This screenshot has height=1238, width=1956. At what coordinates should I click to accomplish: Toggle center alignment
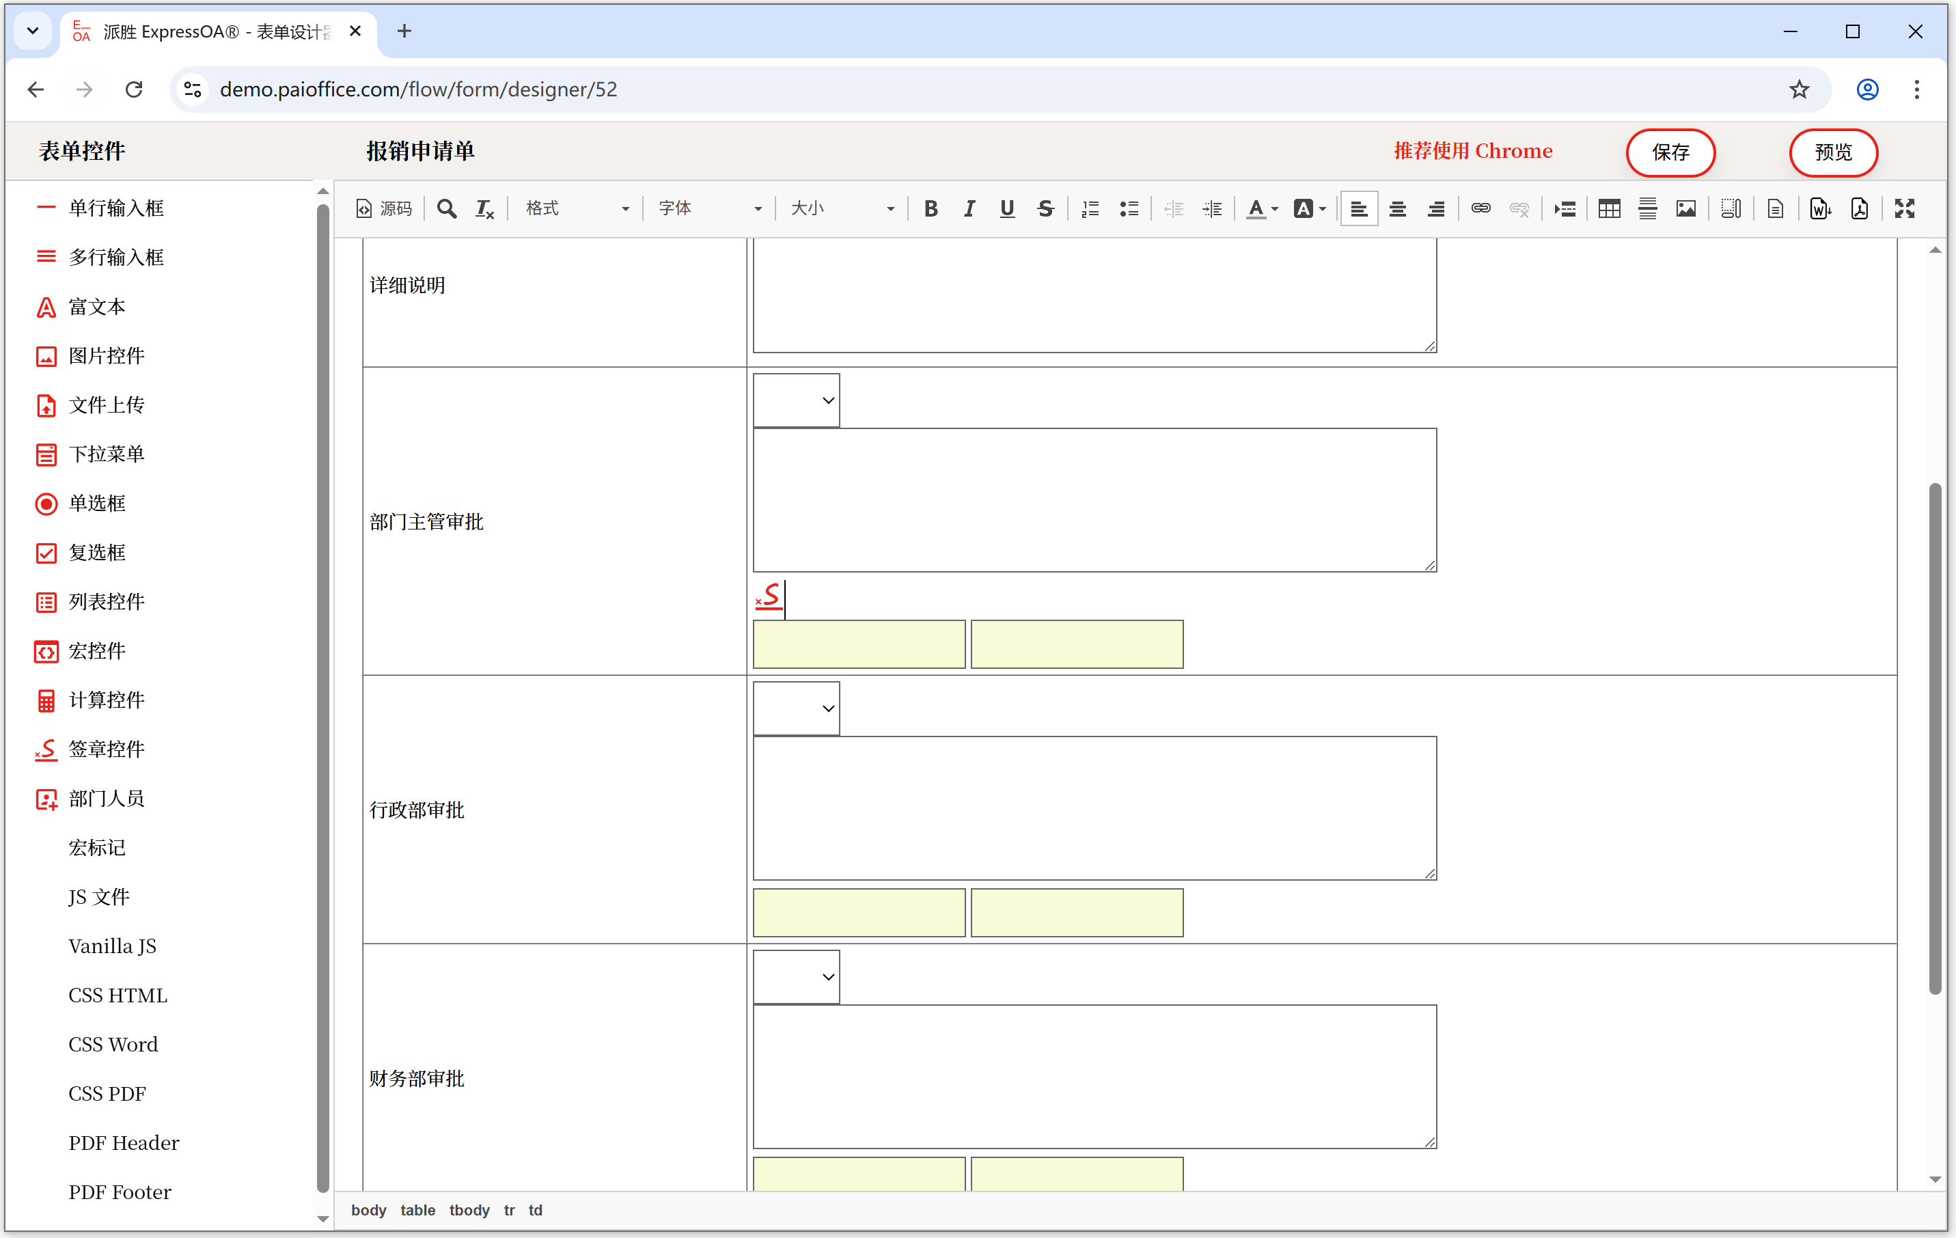(x=1397, y=209)
